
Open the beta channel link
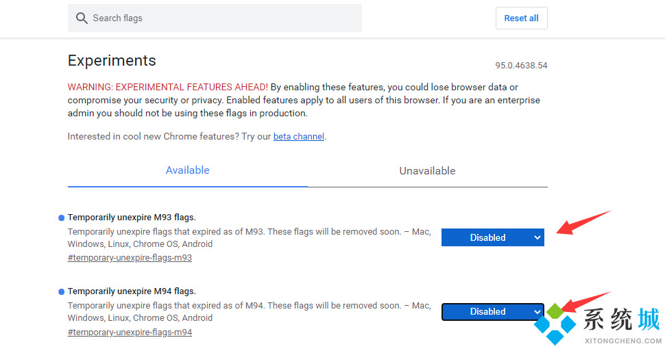(x=298, y=137)
